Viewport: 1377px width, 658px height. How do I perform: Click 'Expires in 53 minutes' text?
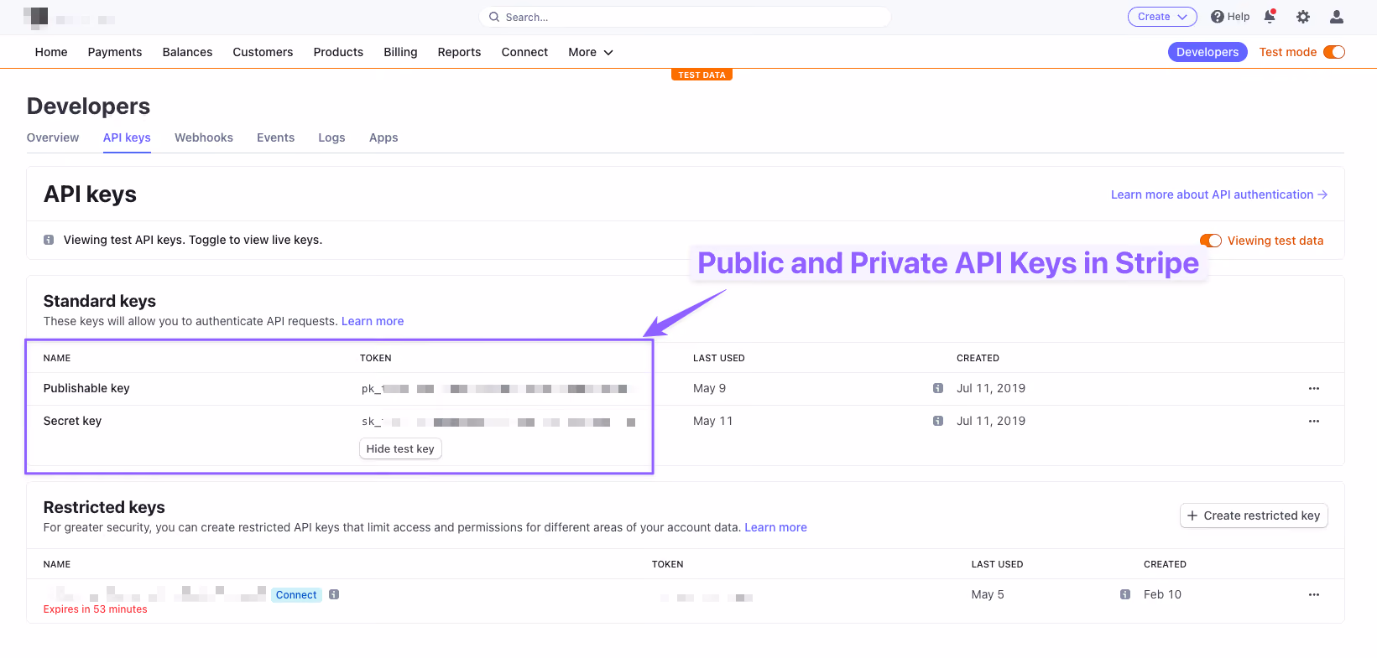click(95, 609)
